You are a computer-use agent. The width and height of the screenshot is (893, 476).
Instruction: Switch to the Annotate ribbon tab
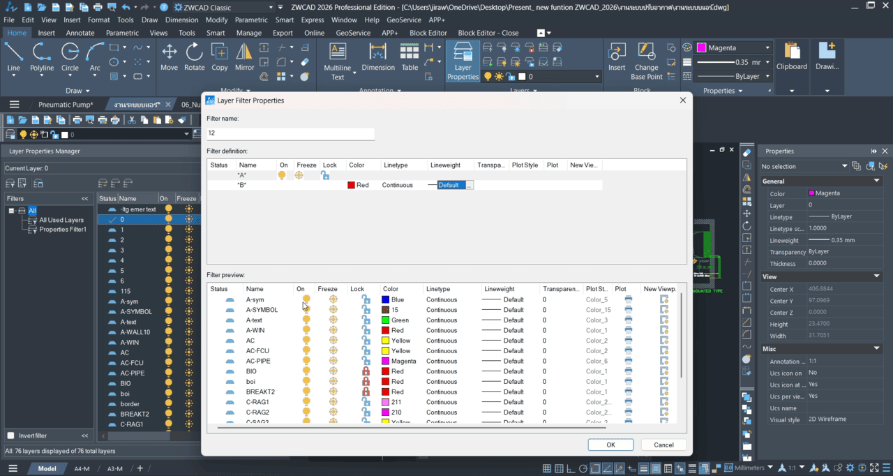80,33
